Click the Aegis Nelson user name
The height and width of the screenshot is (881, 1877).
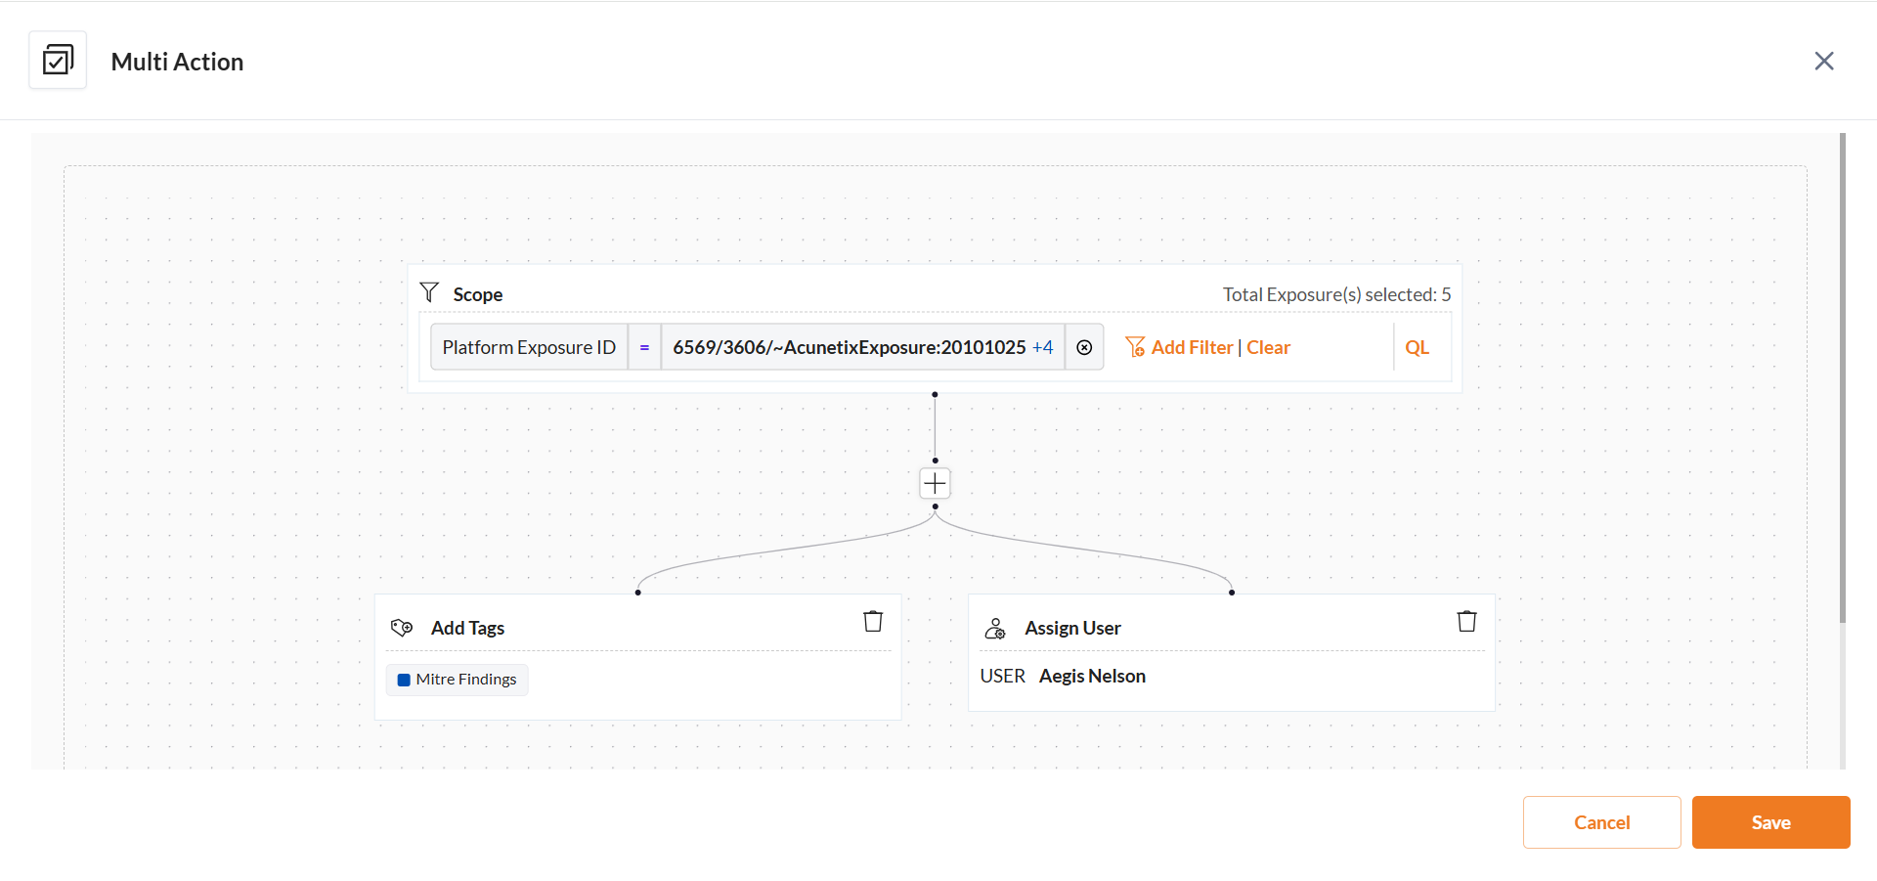point(1092,676)
